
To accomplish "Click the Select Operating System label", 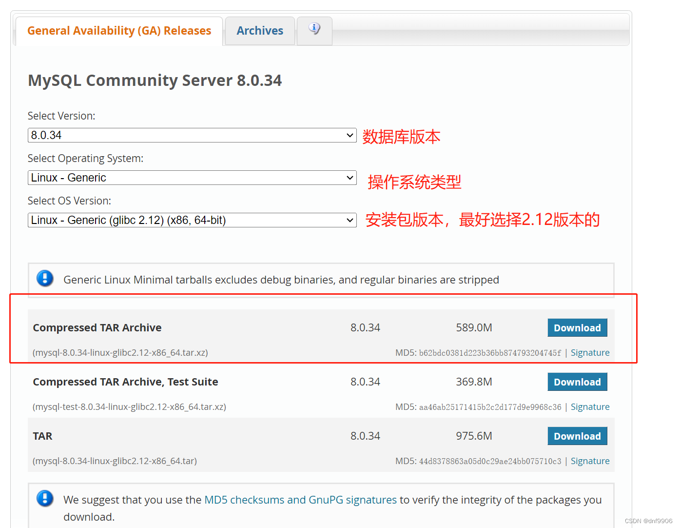I will click(x=85, y=159).
